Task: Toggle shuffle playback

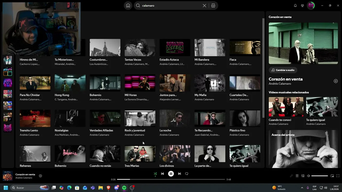Action: point(155,174)
